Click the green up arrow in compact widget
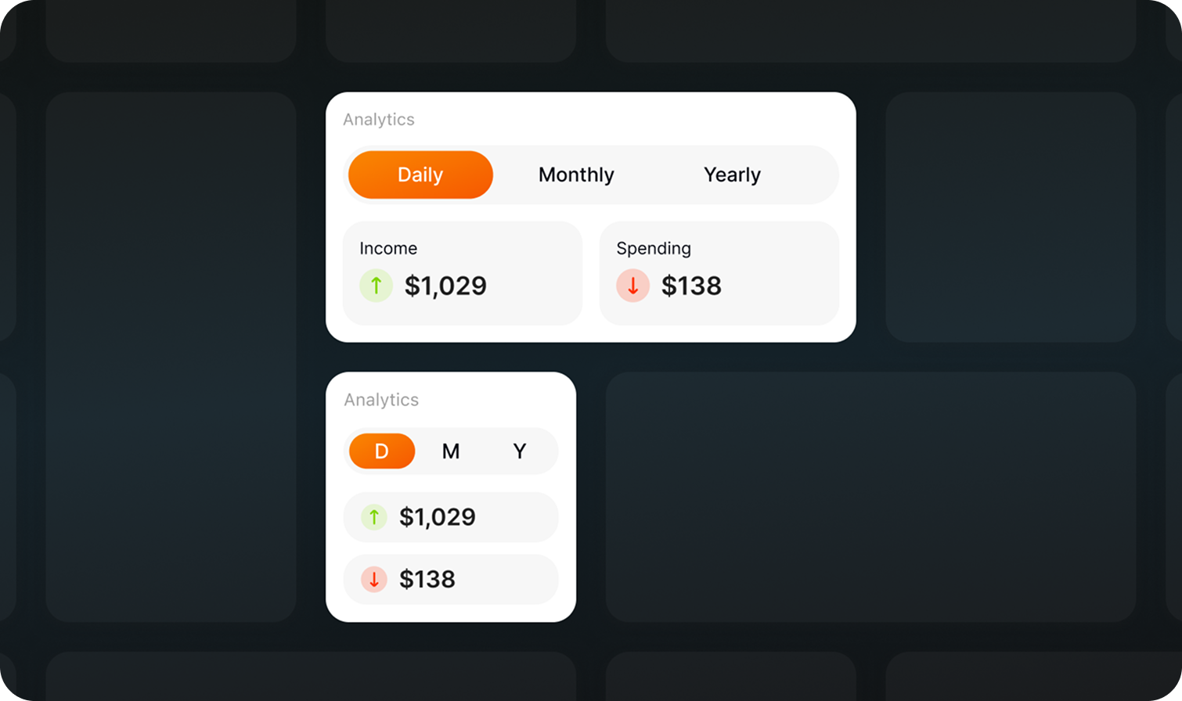 [x=374, y=517]
